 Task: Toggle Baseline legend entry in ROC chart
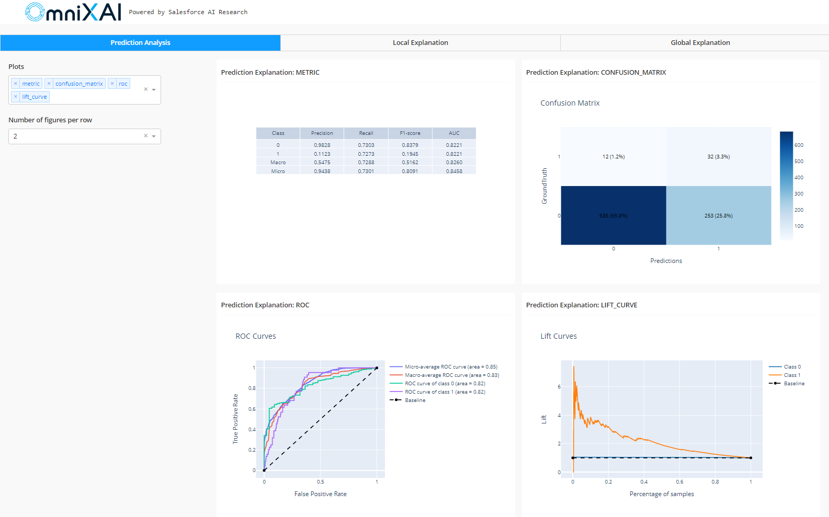pos(408,400)
